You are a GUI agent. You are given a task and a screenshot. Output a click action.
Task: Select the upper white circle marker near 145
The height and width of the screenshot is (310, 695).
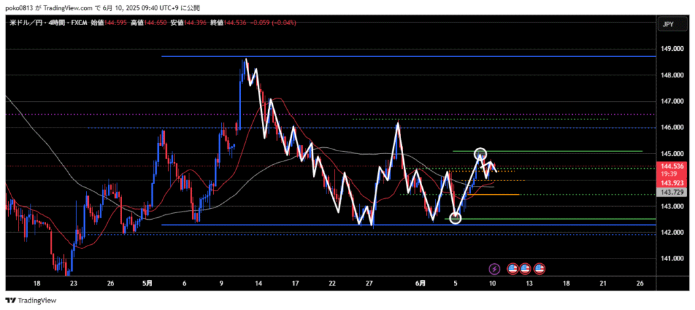coord(481,154)
